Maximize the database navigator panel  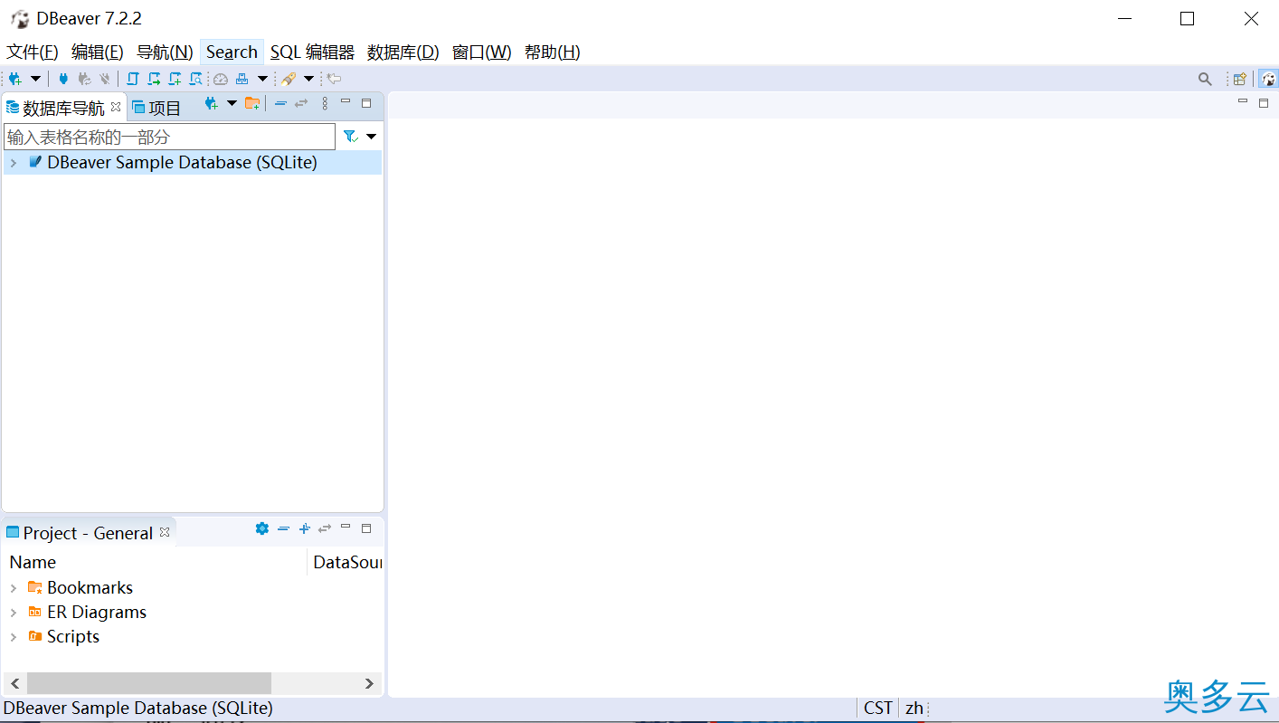click(366, 103)
